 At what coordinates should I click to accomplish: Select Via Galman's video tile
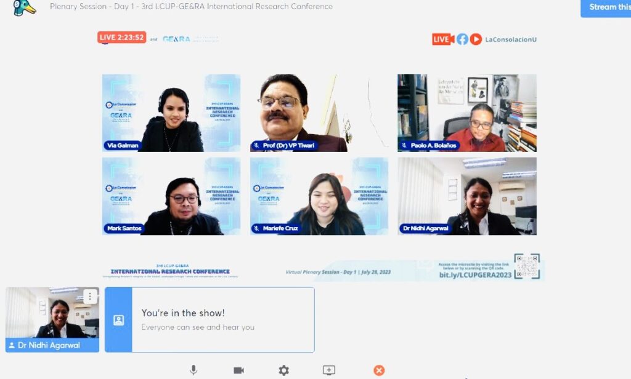coord(171,113)
